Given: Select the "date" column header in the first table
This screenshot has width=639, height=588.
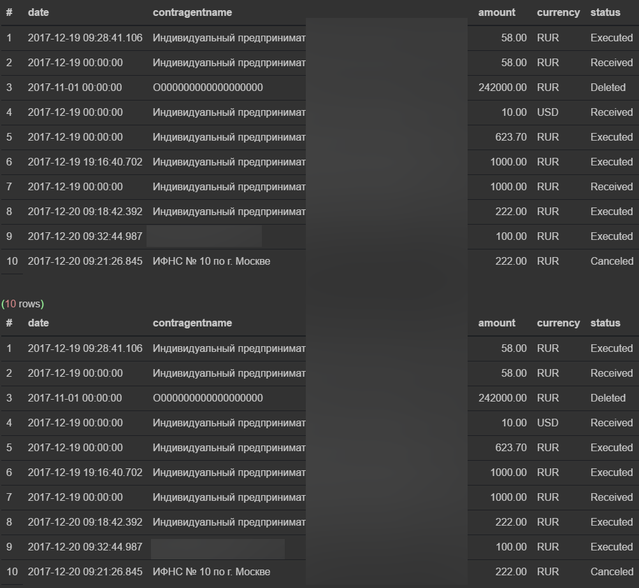Looking at the screenshot, I should tap(38, 13).
